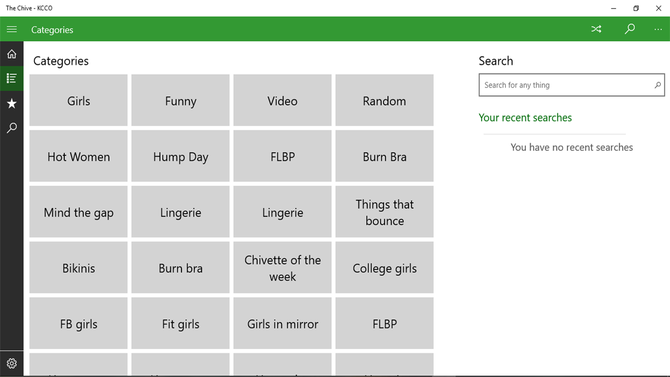Open the more options ellipsis menu

point(658,29)
